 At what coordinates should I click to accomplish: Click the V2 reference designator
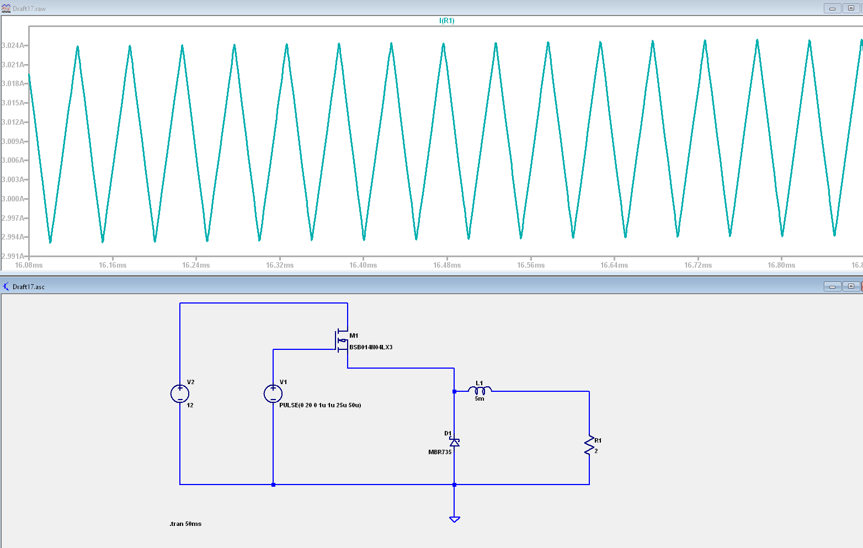(x=191, y=382)
